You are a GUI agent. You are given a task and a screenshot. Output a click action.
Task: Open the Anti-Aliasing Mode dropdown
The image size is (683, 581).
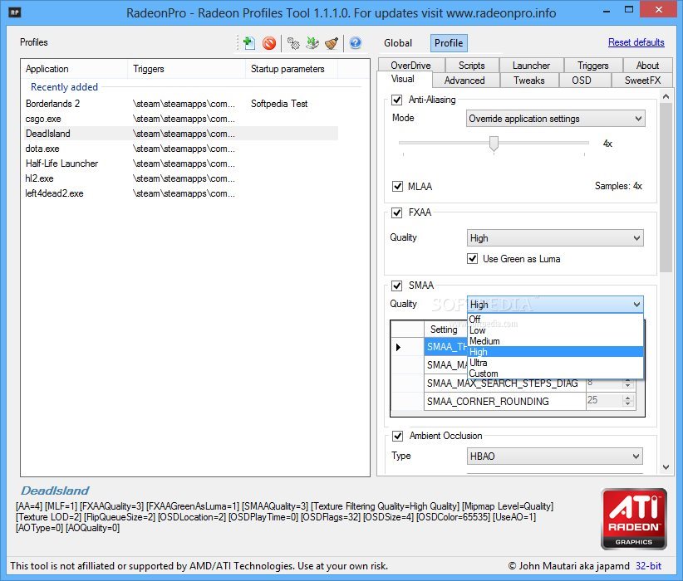click(x=555, y=119)
